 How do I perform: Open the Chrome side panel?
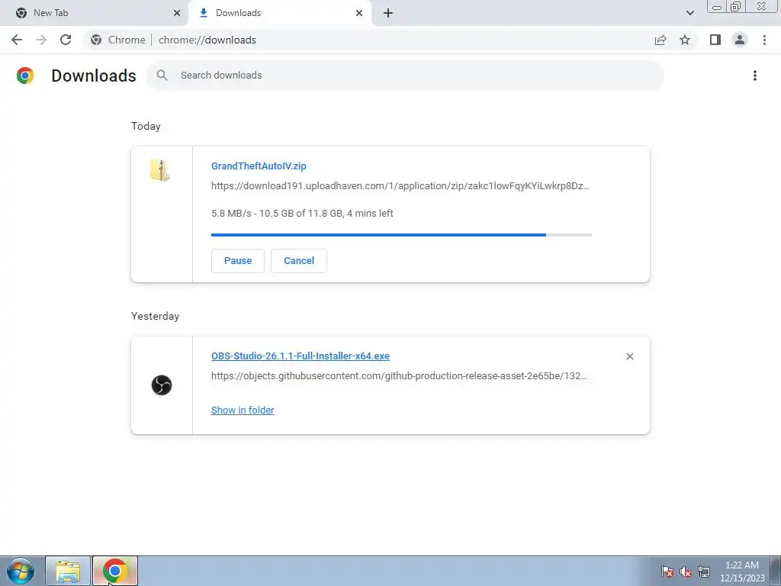click(715, 40)
